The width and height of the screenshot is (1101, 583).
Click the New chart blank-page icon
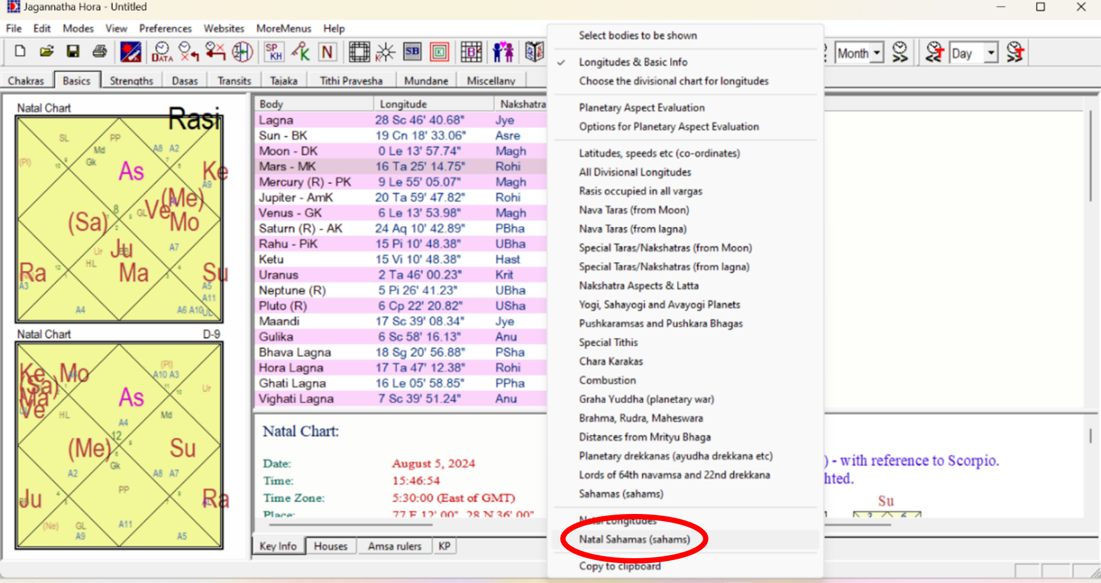(20, 52)
